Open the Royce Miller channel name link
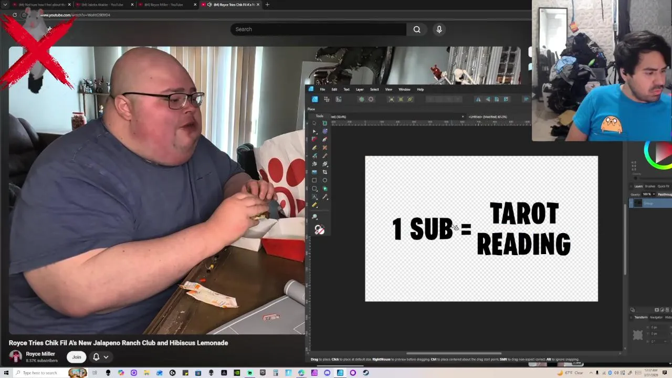Image resolution: width=672 pixels, height=378 pixels. click(x=40, y=354)
